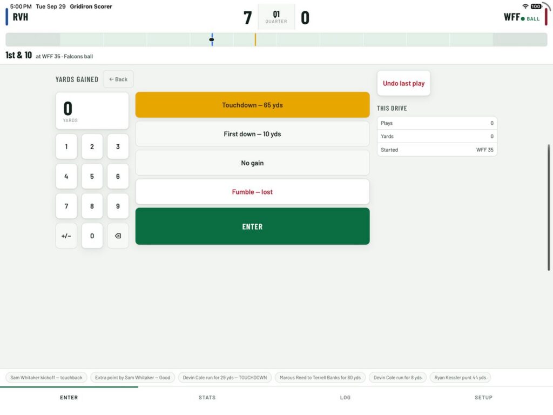Select keypad digit 7
The width and height of the screenshot is (553, 415).
coord(66,206)
